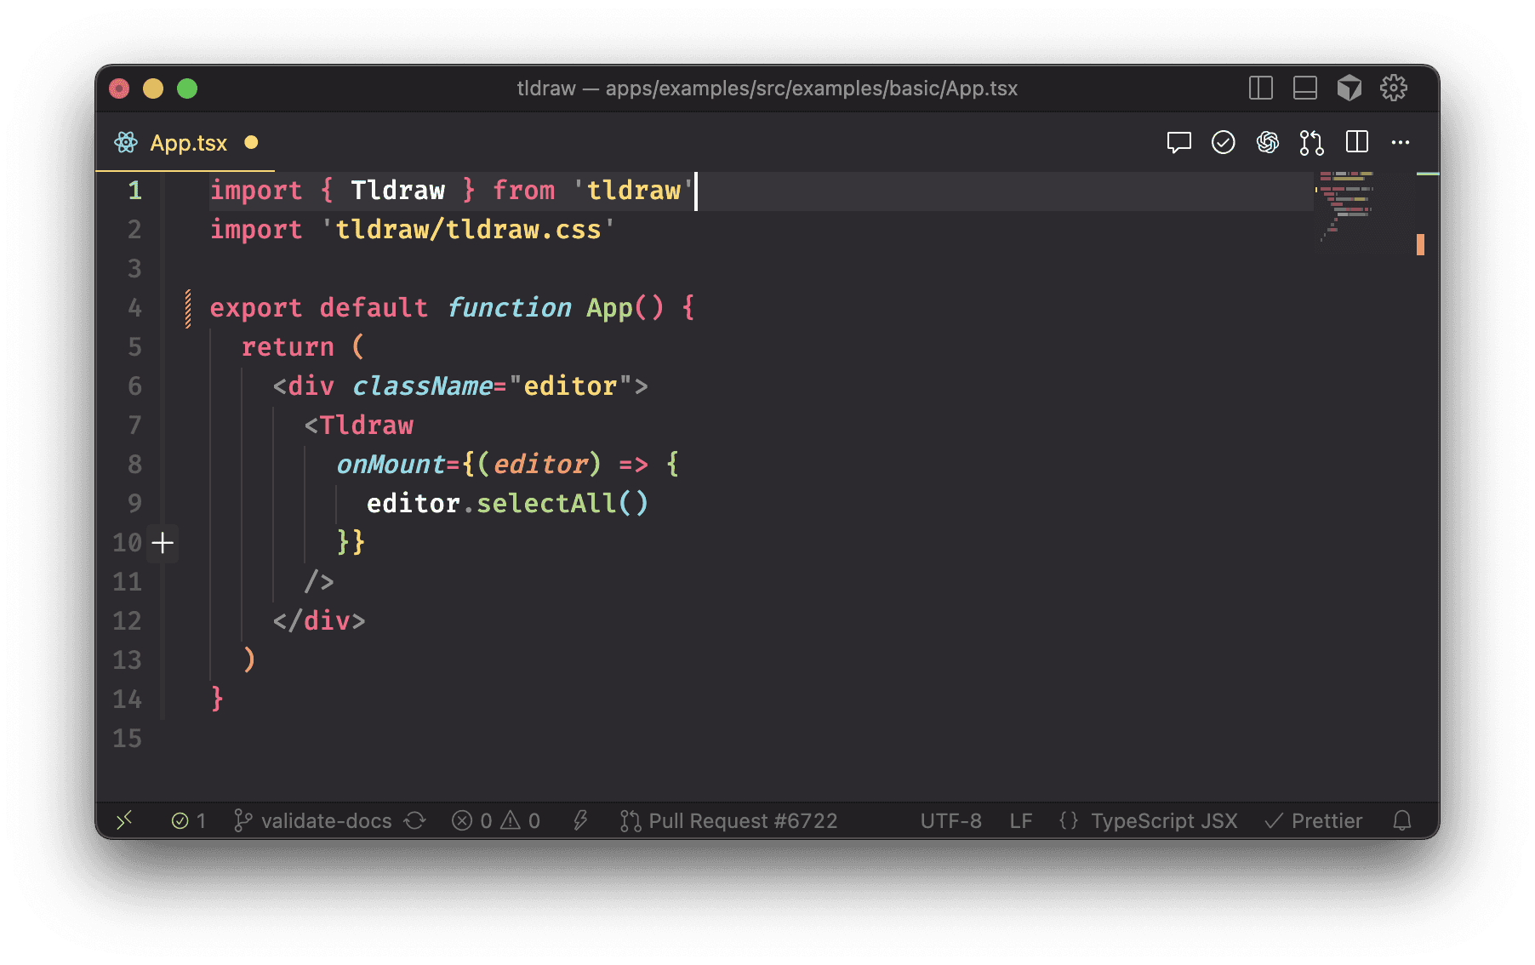The height and width of the screenshot is (965, 1535).
Task: Click the validate-docs branch name
Action: pos(326,820)
